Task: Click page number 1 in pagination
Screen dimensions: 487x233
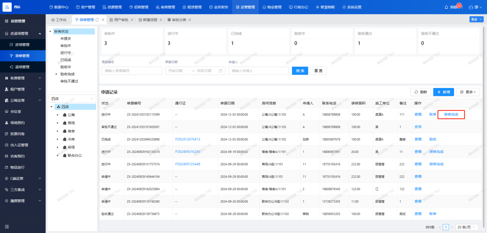Action: [446, 227]
